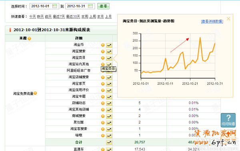Viewport: 240px width, 151px height.
Task: Click start date field 2012-10-01
Action: [x=44, y=6]
